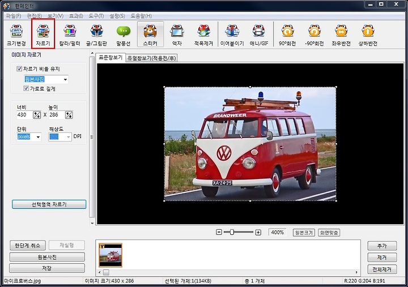
Task: Click the crop top-left corner handle
Action: tap(164, 87)
